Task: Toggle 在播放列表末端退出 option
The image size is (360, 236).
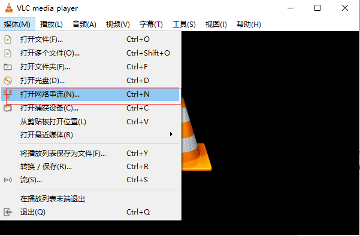Action: coord(90,199)
